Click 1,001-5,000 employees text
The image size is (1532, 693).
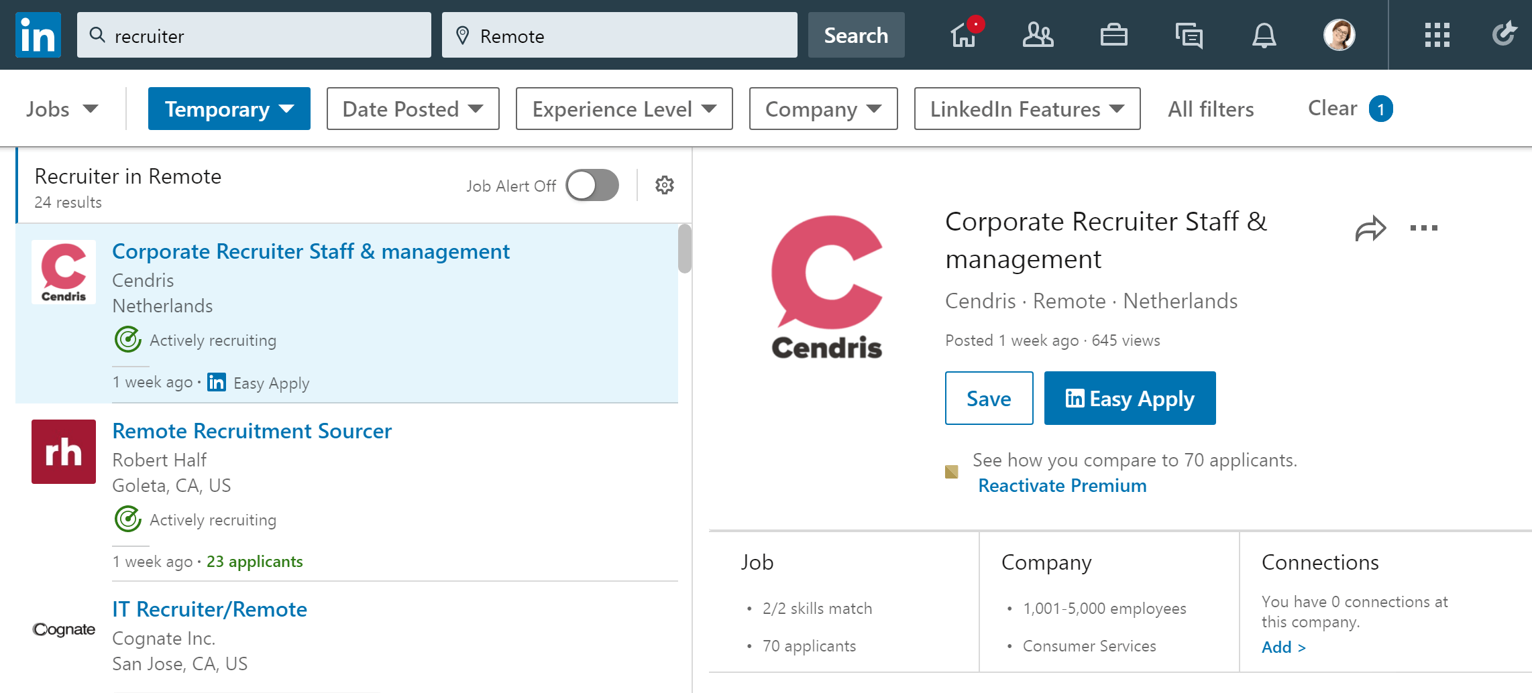click(1104, 609)
